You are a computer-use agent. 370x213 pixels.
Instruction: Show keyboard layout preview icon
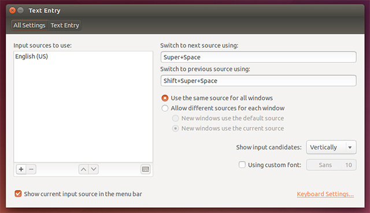coord(146,169)
